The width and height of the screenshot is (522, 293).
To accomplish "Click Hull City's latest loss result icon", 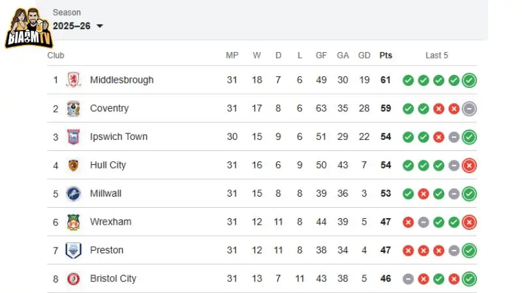I will click(469, 165).
